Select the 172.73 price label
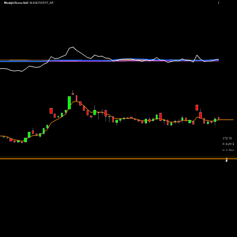 (227, 138)
